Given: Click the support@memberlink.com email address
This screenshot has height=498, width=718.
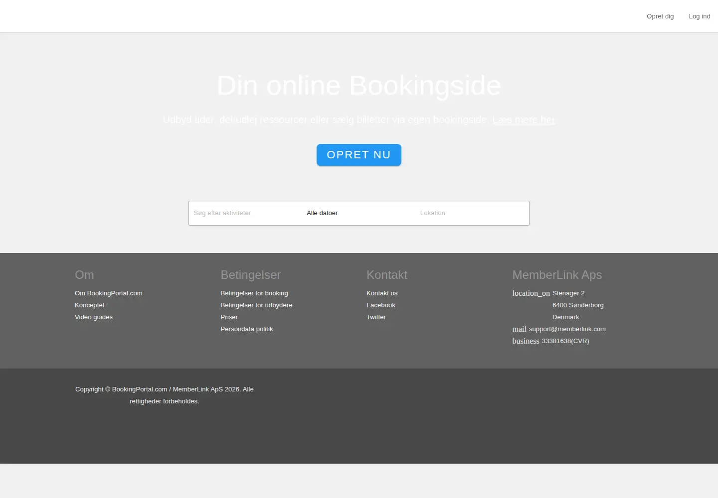Looking at the screenshot, I should pos(567,329).
